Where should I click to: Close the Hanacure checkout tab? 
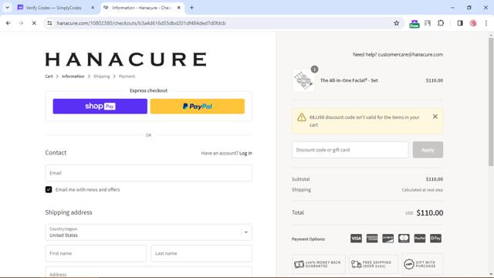178,8
